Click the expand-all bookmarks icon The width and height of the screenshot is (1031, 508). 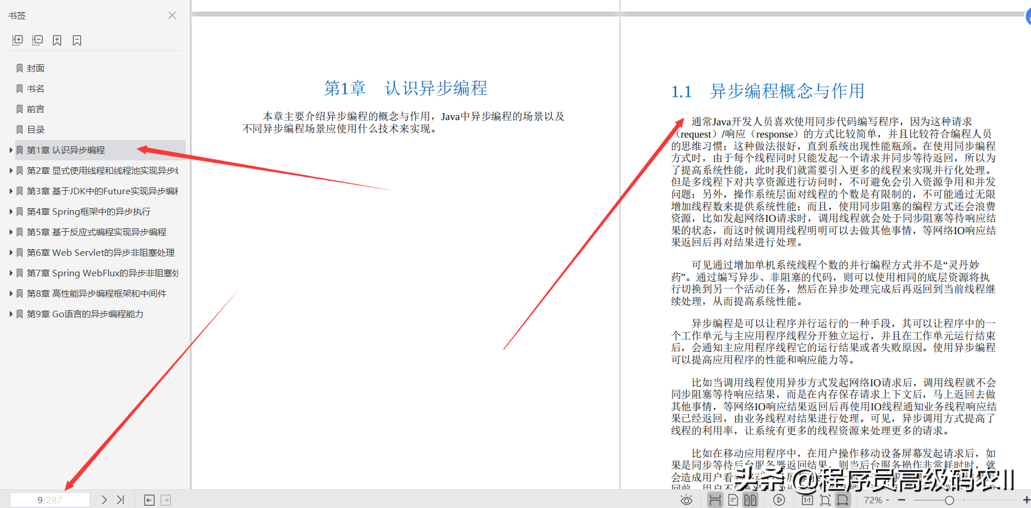click(x=18, y=40)
